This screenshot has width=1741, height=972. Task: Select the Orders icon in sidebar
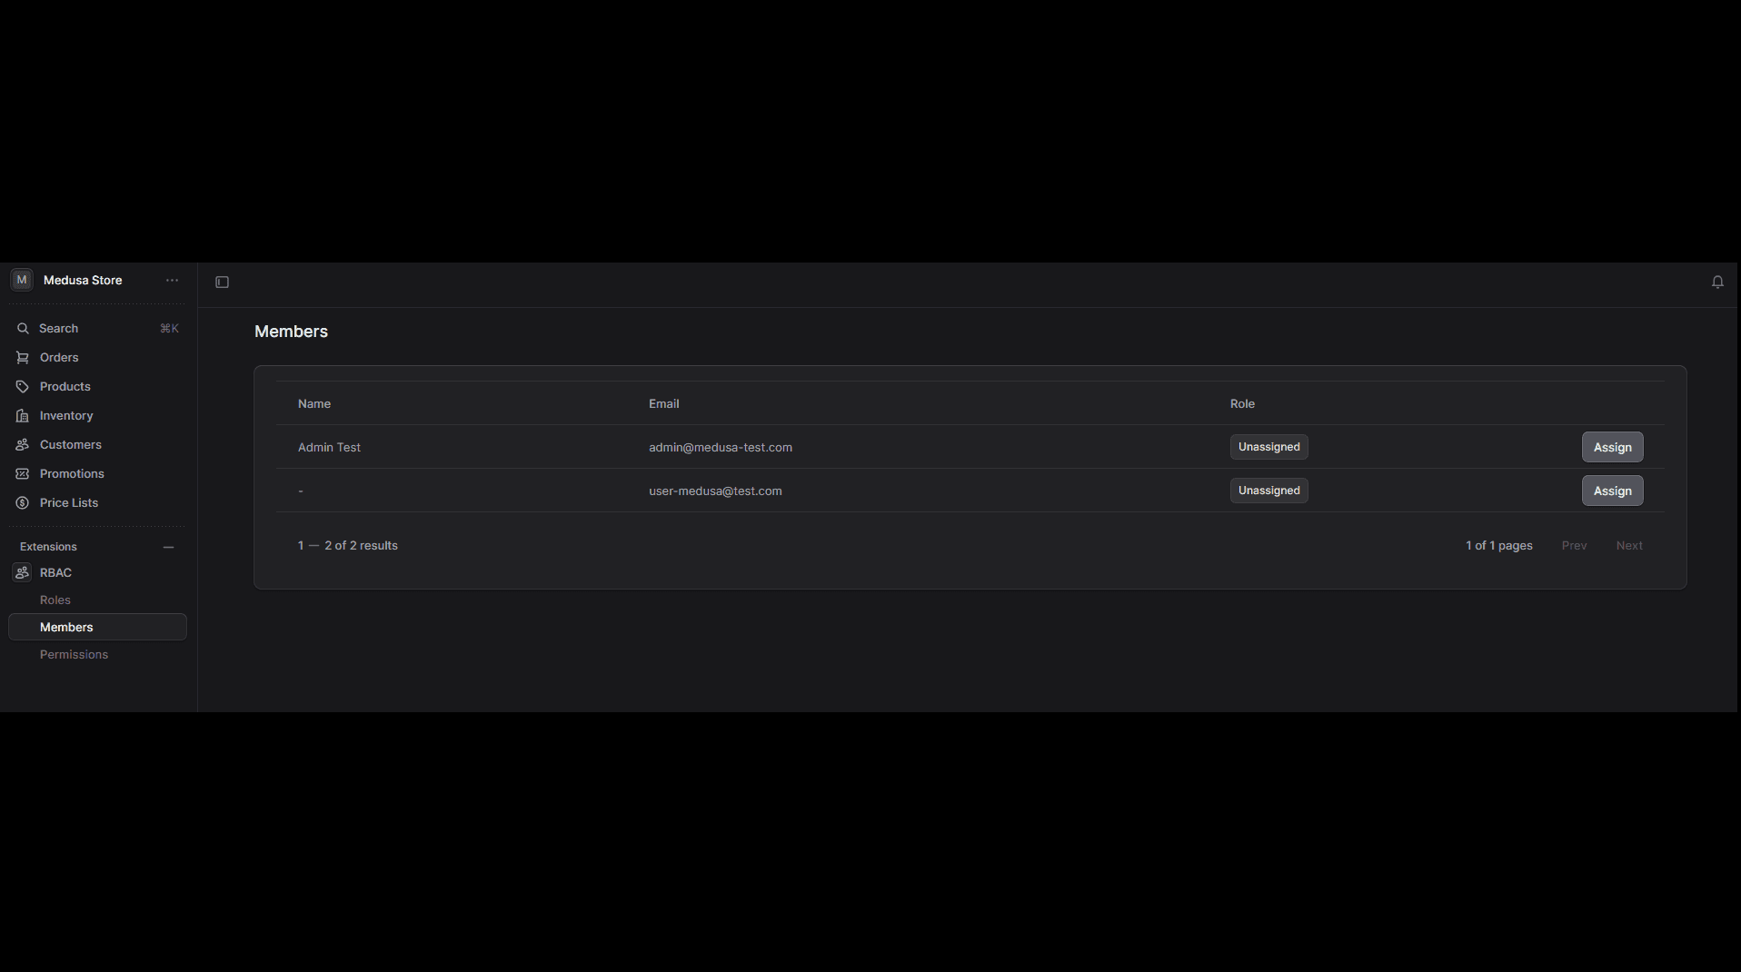coord(23,357)
